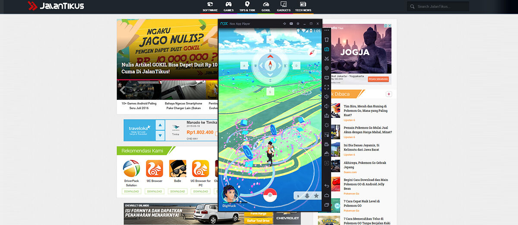Click the plus button beside Dibaca header

pyautogui.click(x=388, y=94)
